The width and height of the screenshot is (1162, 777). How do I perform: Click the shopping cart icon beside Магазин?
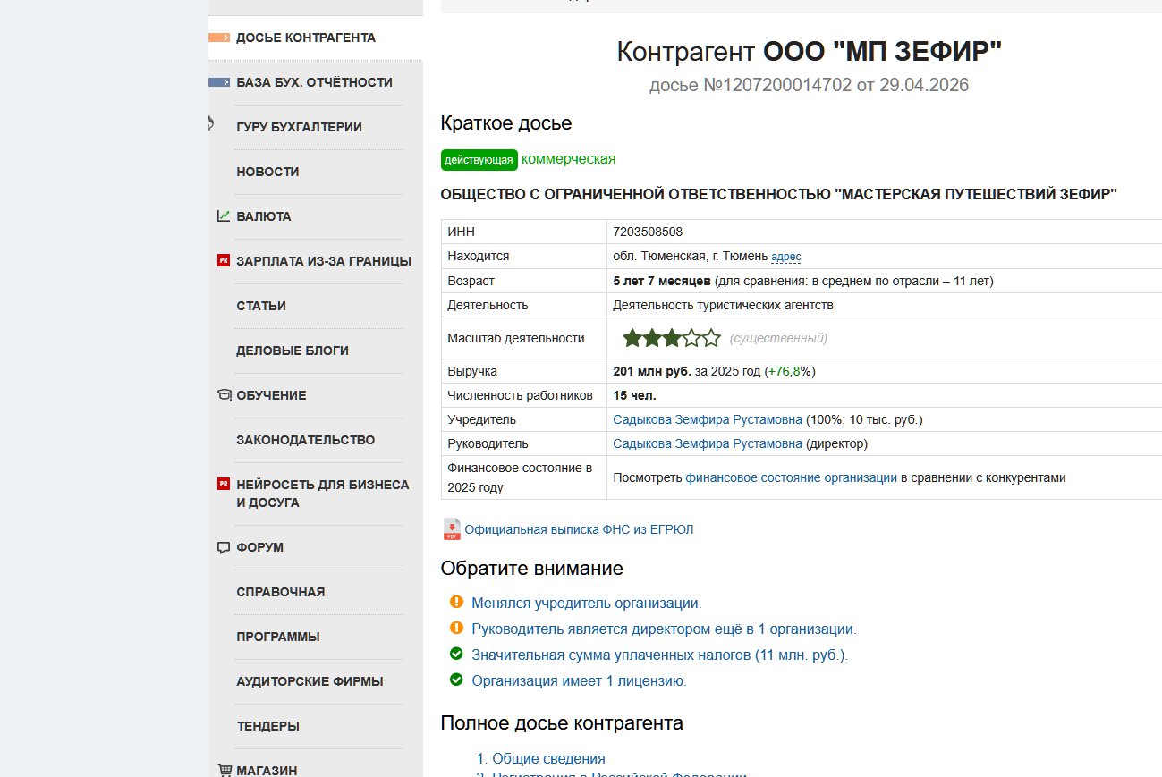pyautogui.click(x=225, y=770)
